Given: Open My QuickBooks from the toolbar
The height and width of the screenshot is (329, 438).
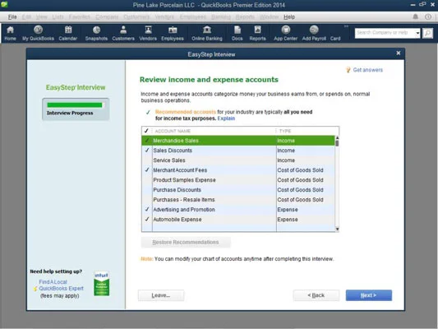Looking at the screenshot, I should pyautogui.click(x=39, y=33).
